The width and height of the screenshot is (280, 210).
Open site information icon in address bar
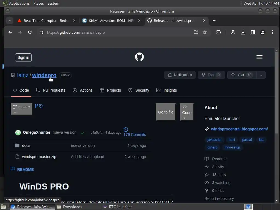pos(42,32)
